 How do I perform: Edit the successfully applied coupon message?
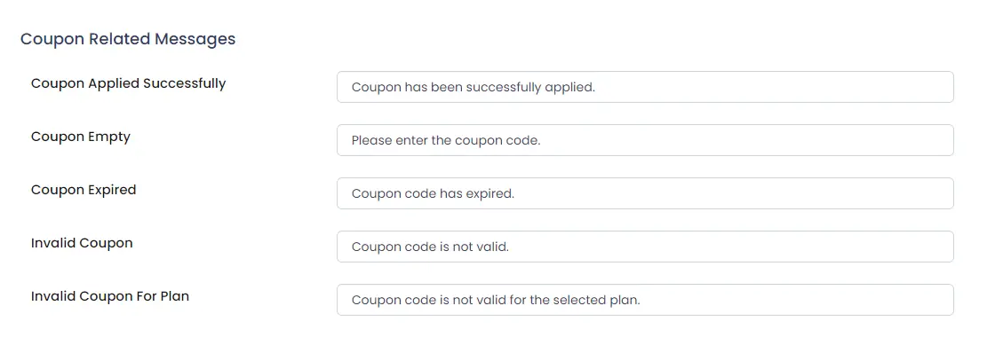coord(645,87)
